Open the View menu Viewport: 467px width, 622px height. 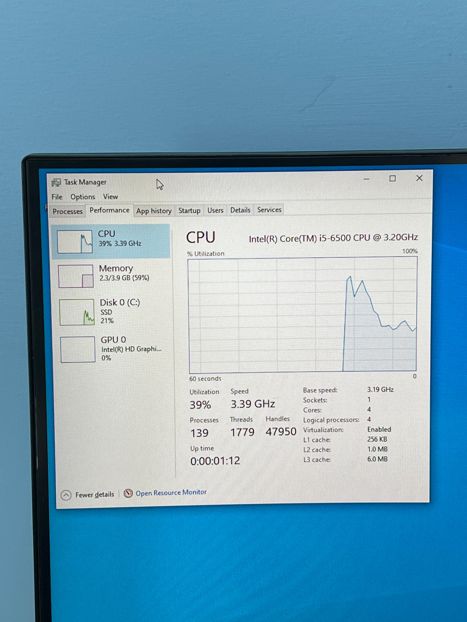click(111, 197)
